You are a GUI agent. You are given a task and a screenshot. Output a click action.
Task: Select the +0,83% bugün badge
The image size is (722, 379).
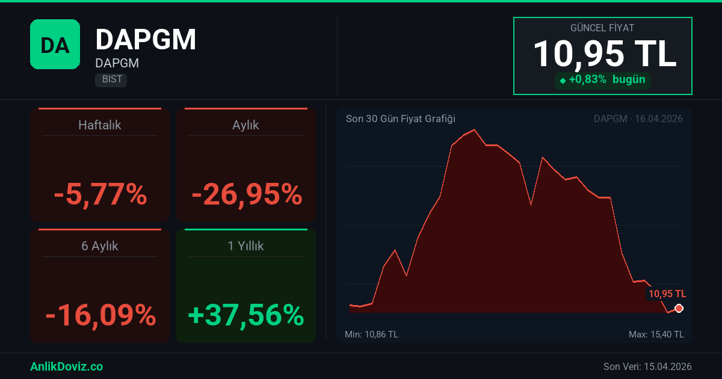pyautogui.click(x=602, y=79)
